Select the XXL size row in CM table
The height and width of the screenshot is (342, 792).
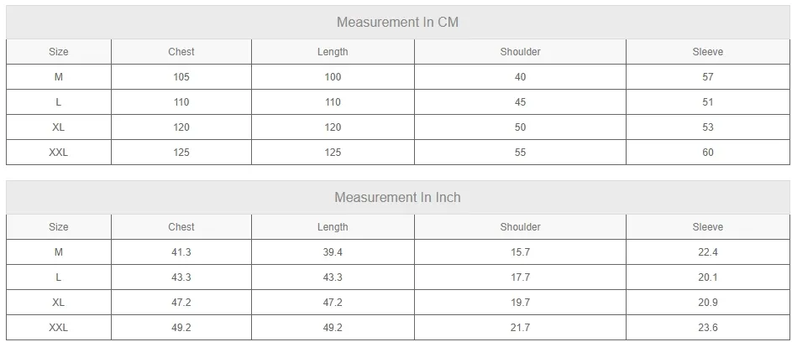click(x=397, y=153)
